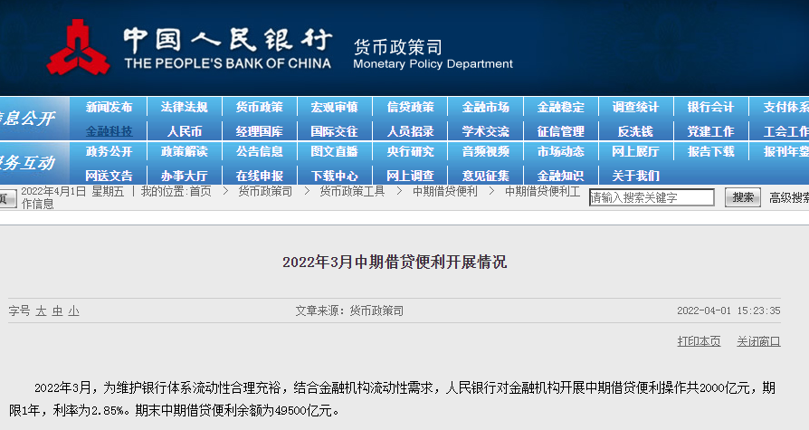Open the 信贷政策 navigation item

[x=410, y=107]
